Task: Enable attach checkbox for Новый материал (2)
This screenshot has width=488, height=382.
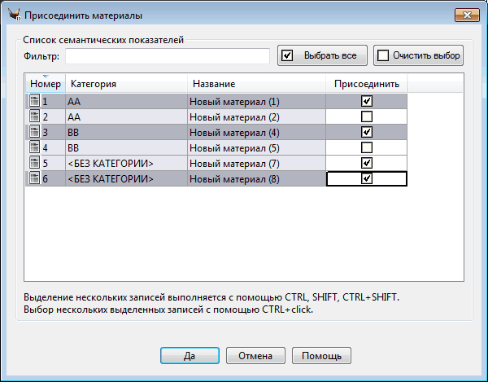Action: click(x=367, y=116)
